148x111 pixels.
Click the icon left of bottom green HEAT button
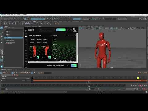(x=68, y=66)
